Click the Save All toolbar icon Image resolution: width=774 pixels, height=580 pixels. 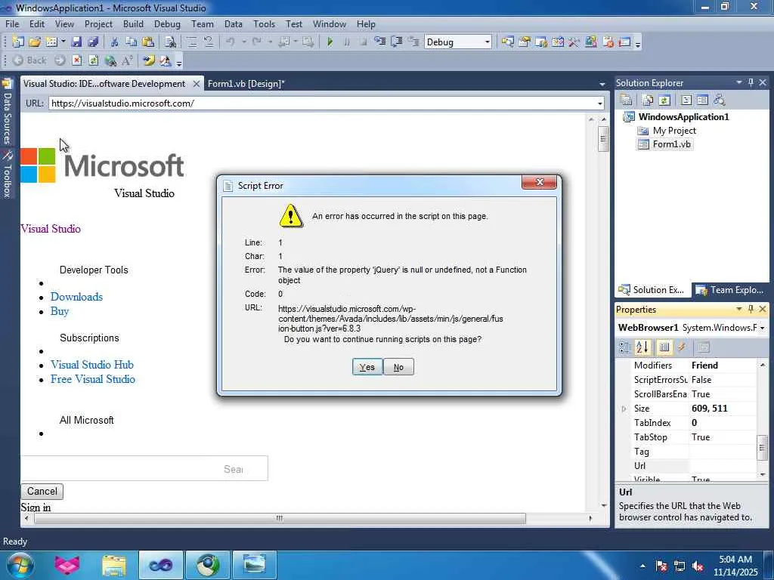pos(93,42)
